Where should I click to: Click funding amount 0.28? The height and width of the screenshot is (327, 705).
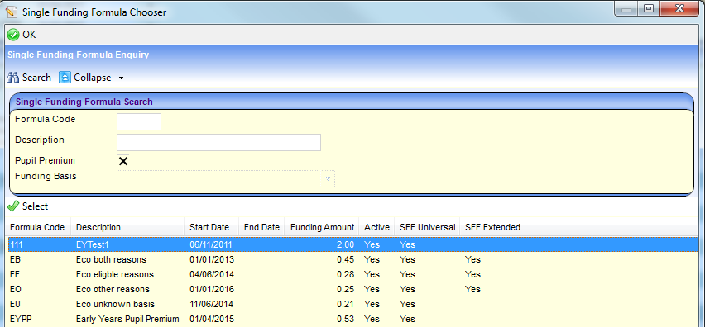pyautogui.click(x=345, y=274)
